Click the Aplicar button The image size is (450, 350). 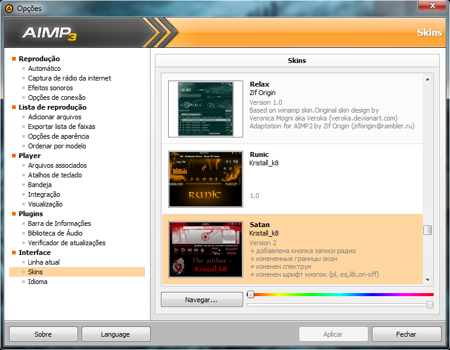tap(333, 334)
